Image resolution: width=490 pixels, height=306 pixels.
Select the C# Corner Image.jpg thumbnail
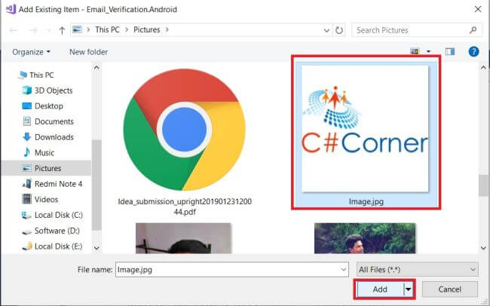(x=365, y=129)
